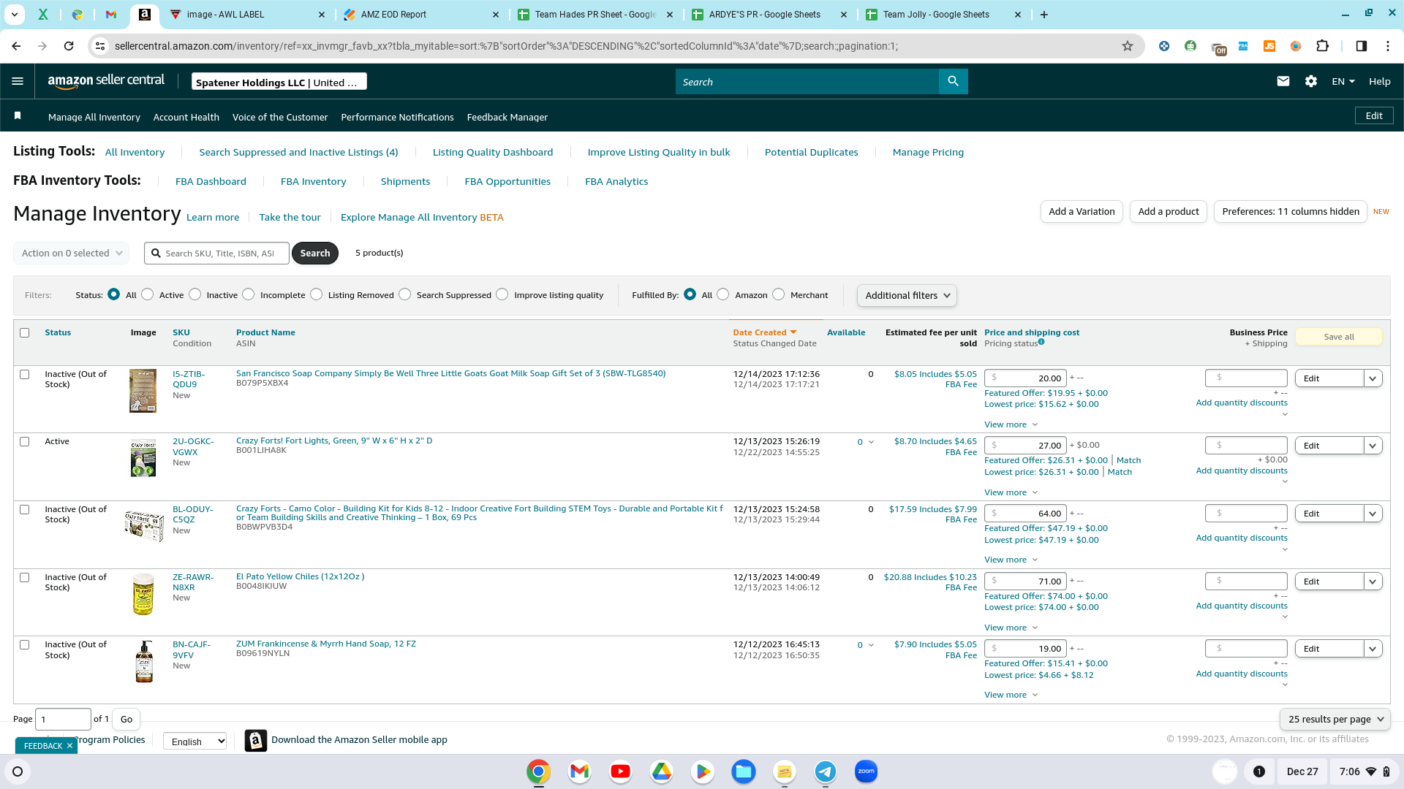Select the Crazy Forts Fort Lights row checkbox
The width and height of the screenshot is (1404, 789).
25,442
